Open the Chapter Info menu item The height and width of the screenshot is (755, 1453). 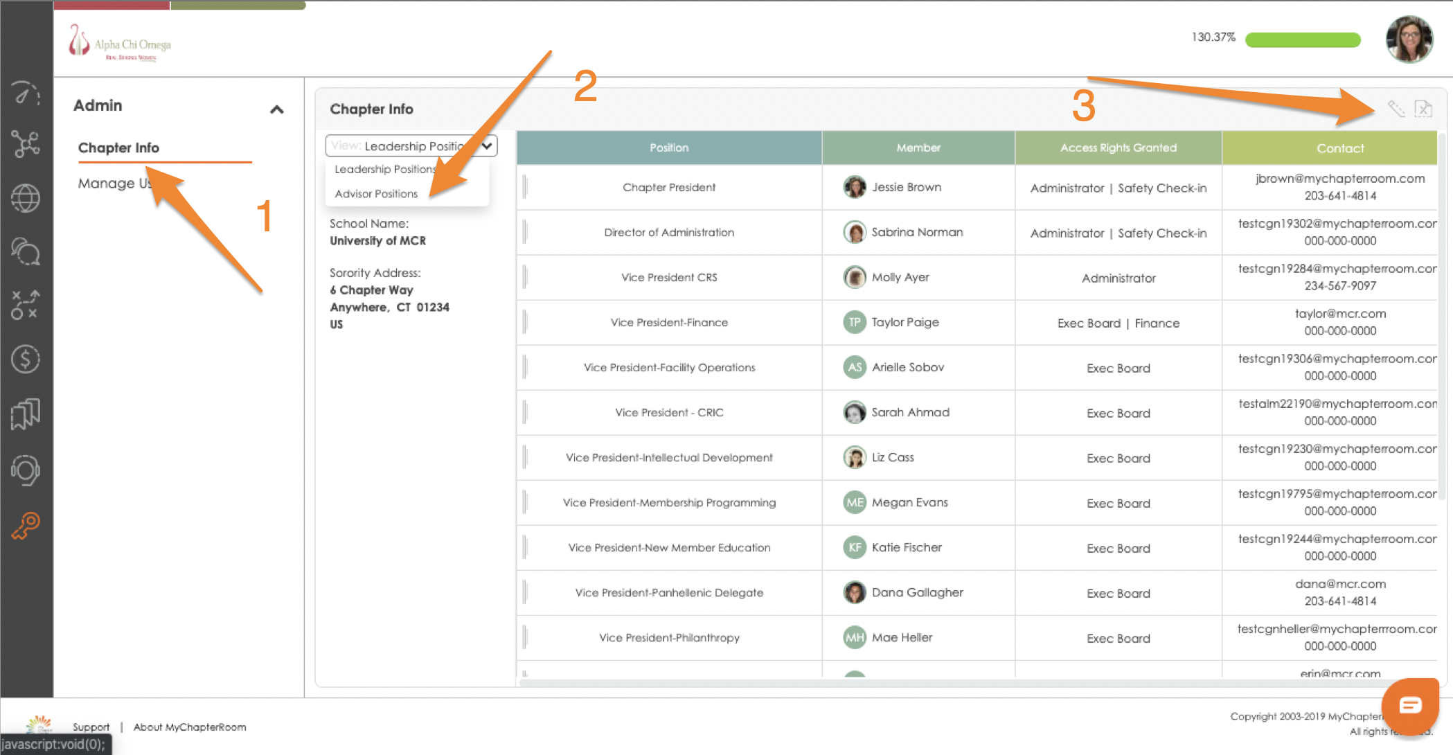118,148
